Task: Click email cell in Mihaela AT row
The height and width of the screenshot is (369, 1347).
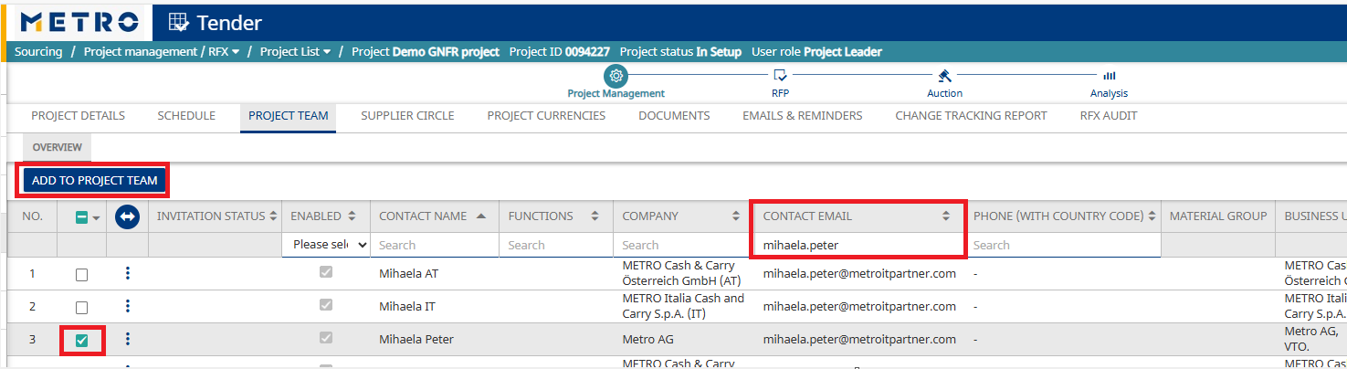Action: [x=859, y=273]
